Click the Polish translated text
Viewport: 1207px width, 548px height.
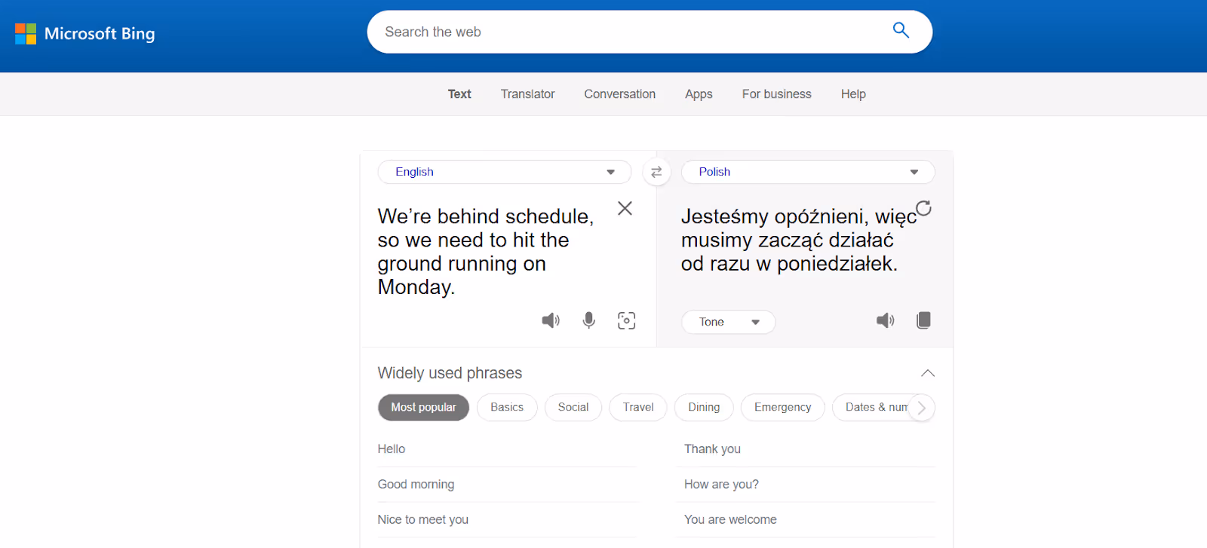click(x=798, y=240)
